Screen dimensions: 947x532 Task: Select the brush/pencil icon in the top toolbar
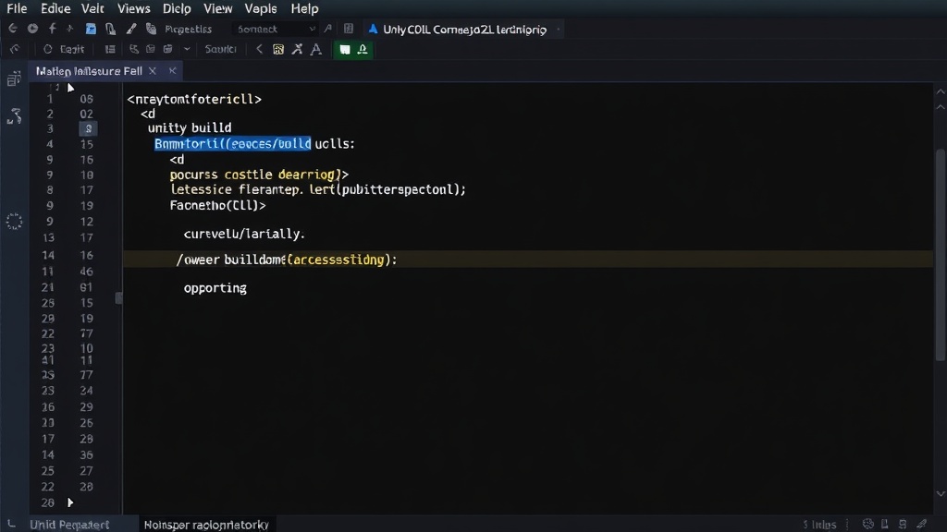131,29
